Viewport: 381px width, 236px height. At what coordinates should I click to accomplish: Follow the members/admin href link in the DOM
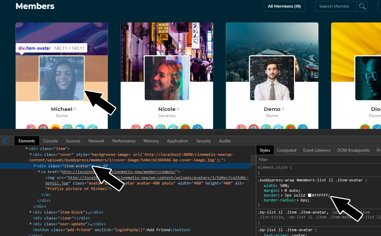[x=118, y=172]
